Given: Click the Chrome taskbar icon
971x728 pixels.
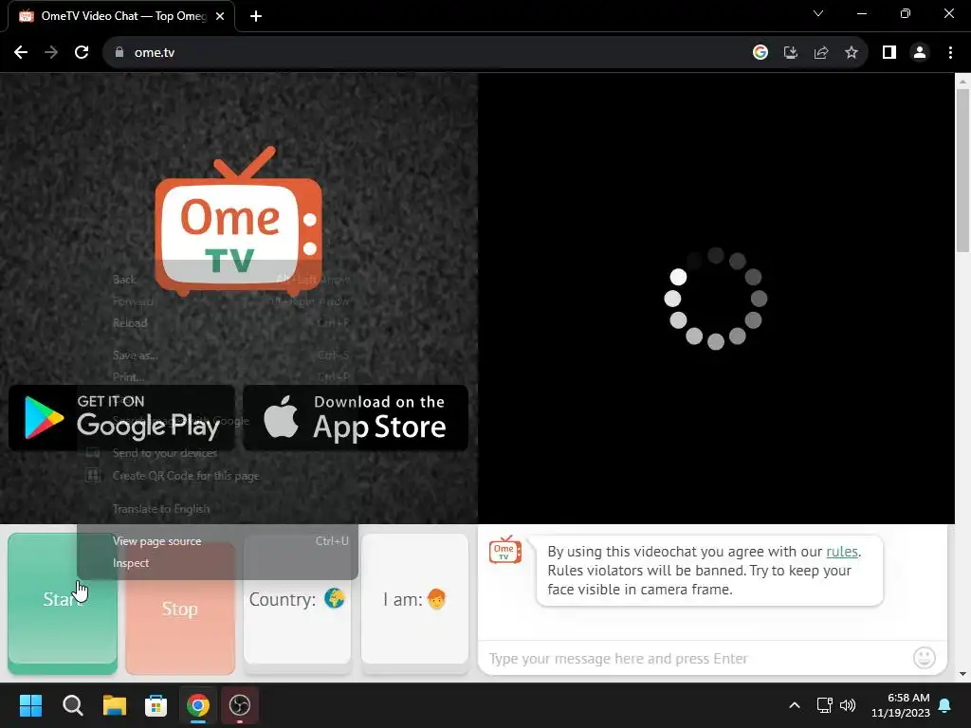Looking at the screenshot, I should pos(198,705).
